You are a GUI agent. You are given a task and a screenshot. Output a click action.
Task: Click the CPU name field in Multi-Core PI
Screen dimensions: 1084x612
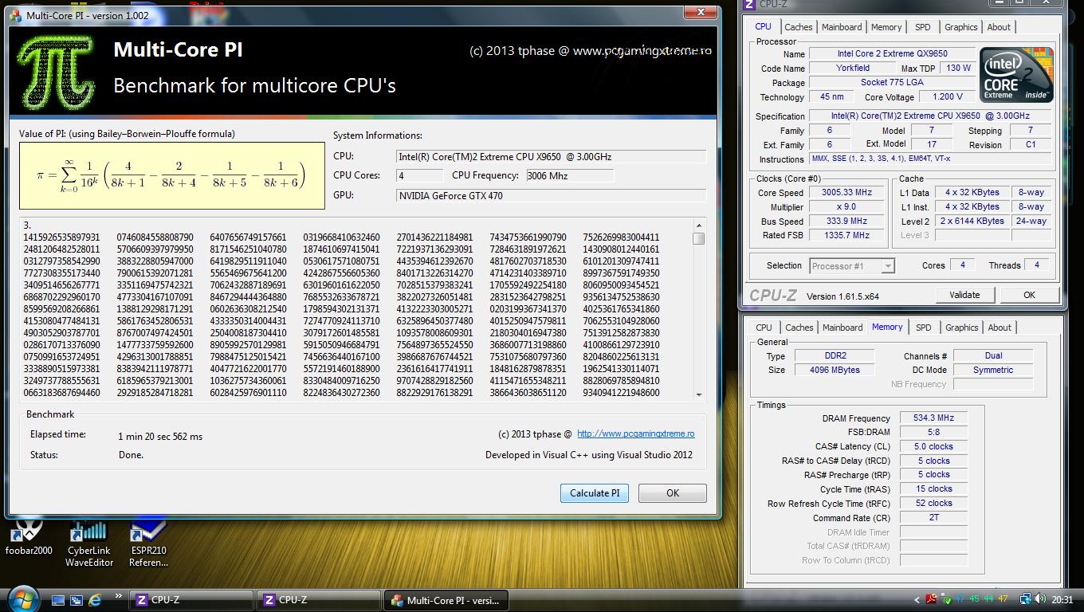(x=552, y=157)
